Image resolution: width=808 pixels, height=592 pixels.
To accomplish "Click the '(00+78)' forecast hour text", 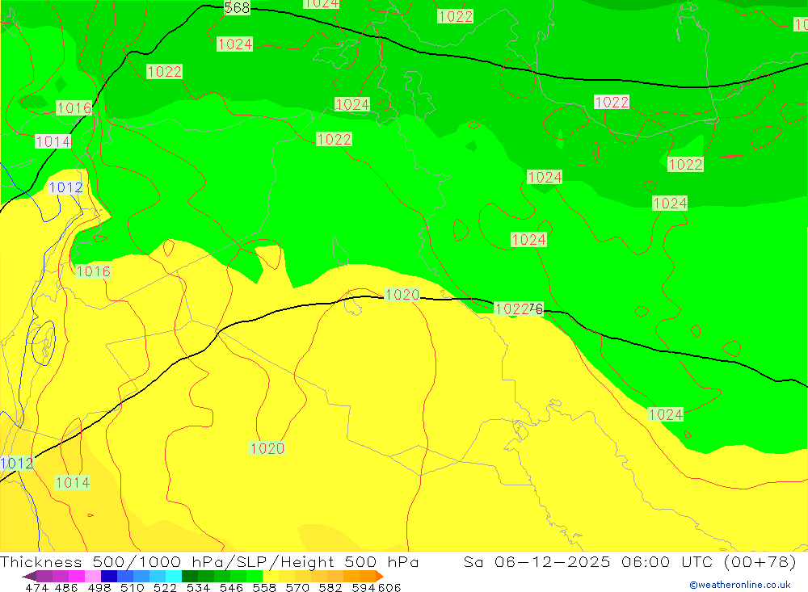I will (x=760, y=561).
